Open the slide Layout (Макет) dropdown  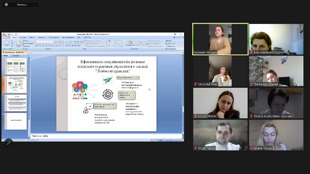[x=26, y=41]
